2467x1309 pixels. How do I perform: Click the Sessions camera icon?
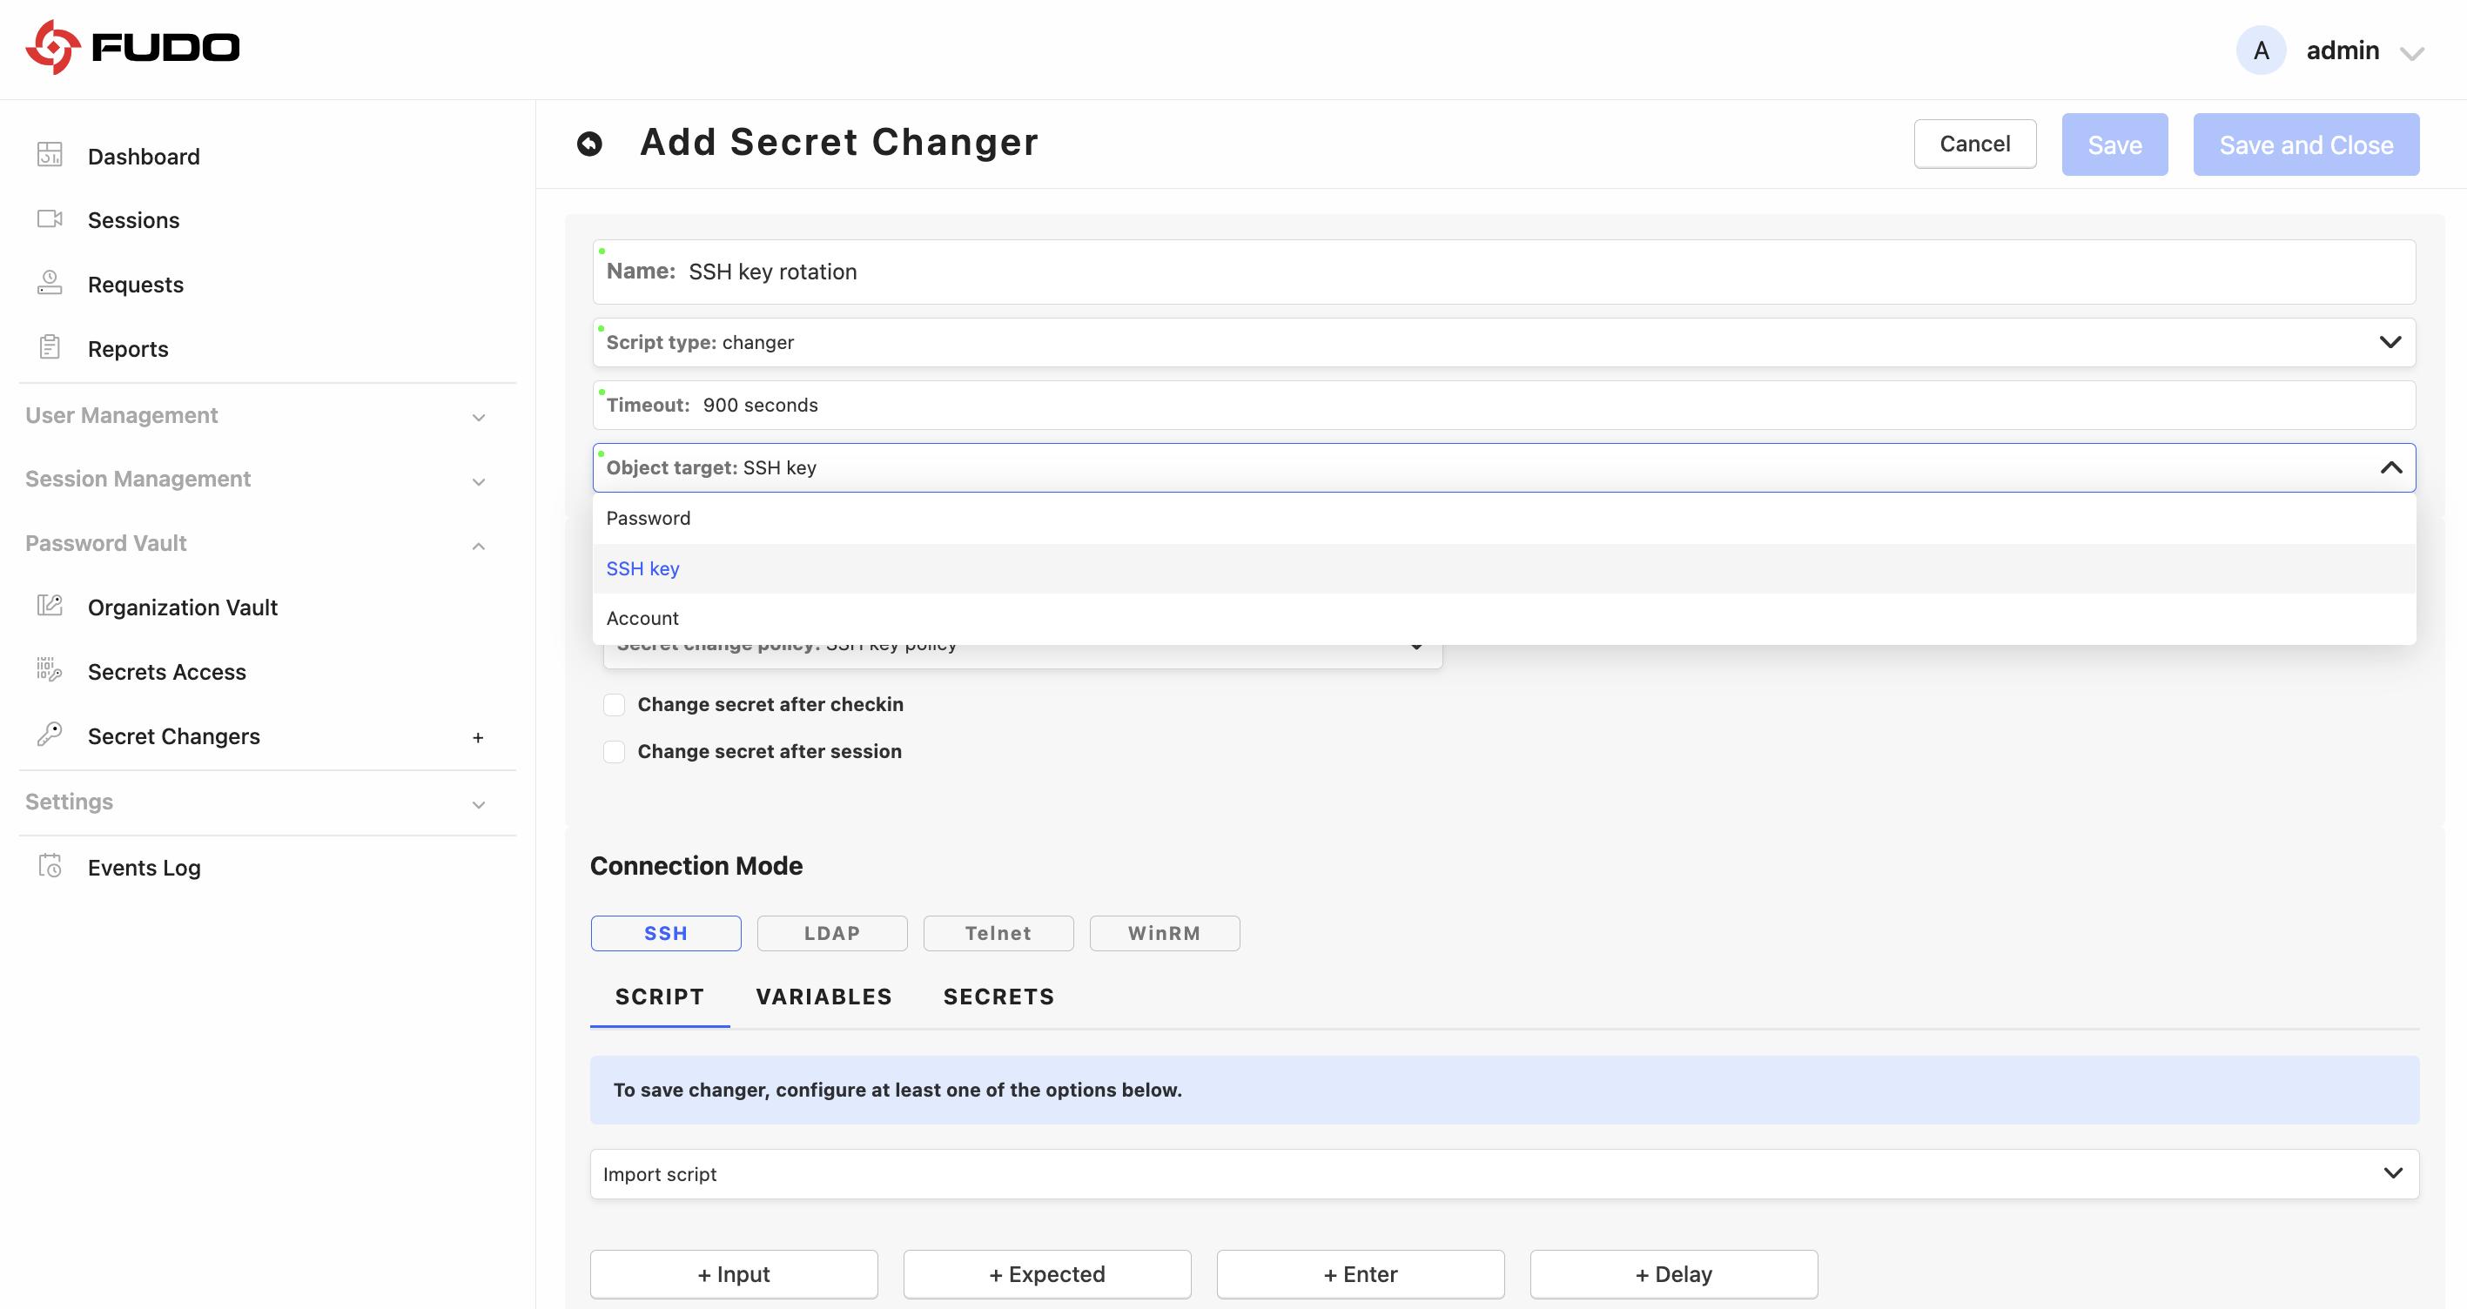(50, 219)
